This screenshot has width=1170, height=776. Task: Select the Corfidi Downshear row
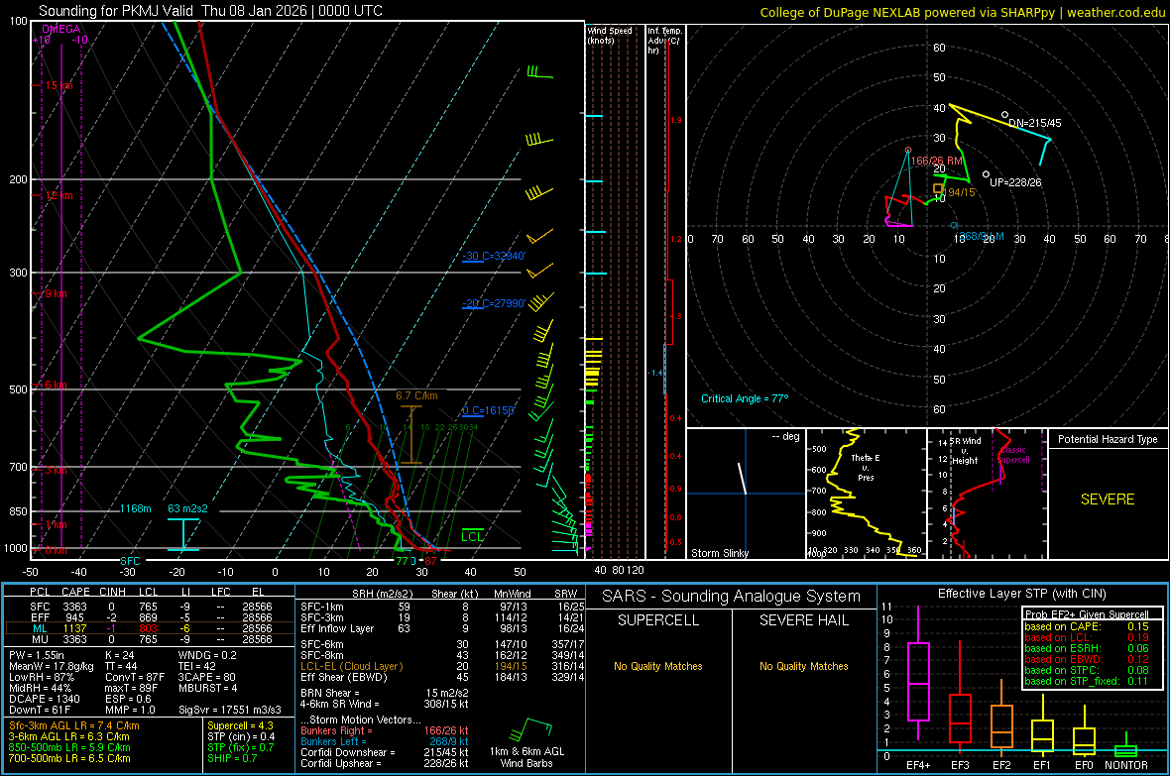tap(385, 752)
